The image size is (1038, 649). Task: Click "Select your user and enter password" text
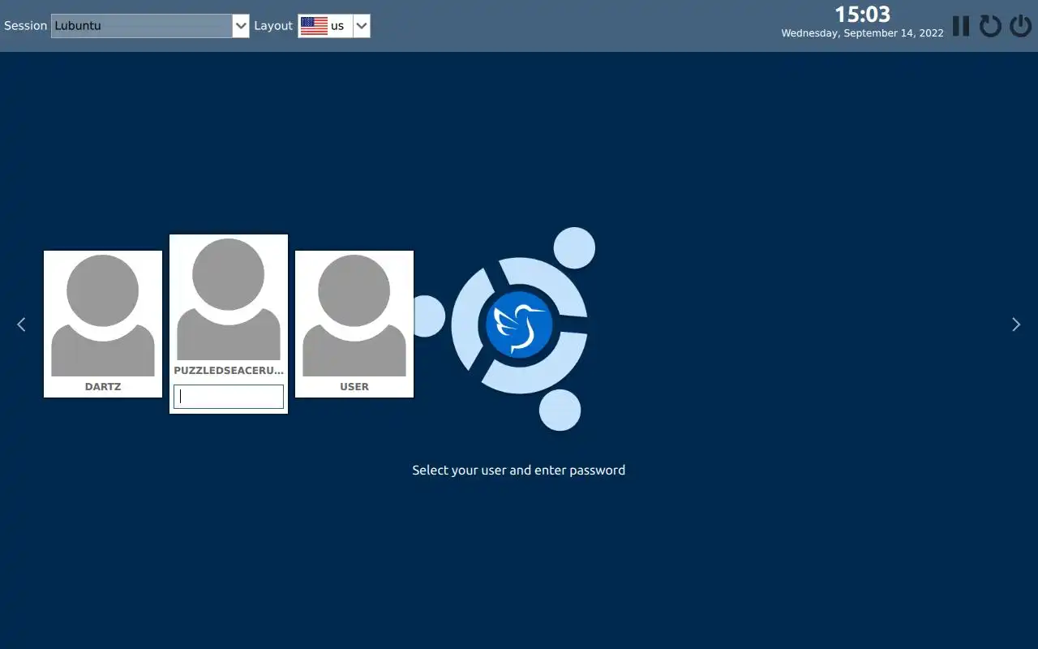(x=519, y=470)
